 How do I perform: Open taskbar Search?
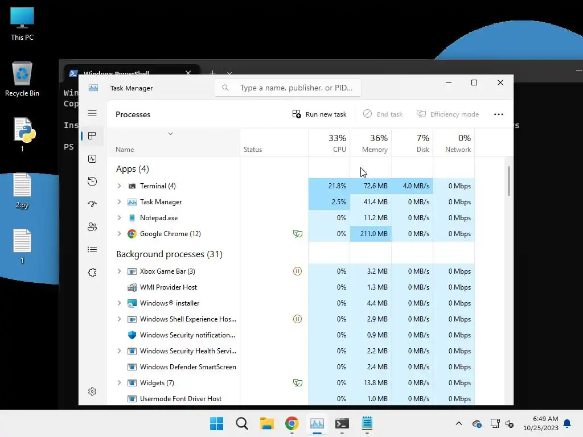241,423
